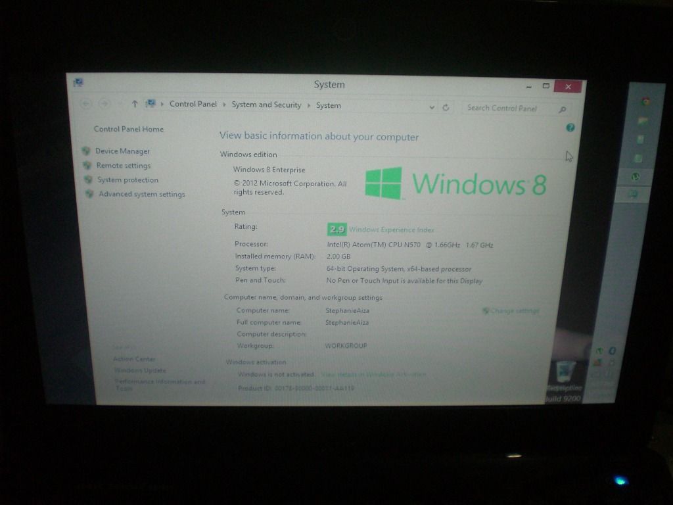Click the 'Windows is not activated' text

coord(277,374)
